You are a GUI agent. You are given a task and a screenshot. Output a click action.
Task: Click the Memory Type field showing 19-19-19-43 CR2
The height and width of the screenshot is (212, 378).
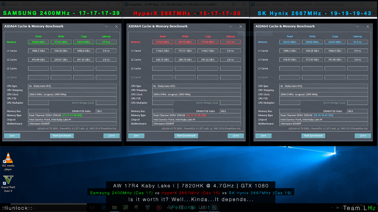pos(324,115)
